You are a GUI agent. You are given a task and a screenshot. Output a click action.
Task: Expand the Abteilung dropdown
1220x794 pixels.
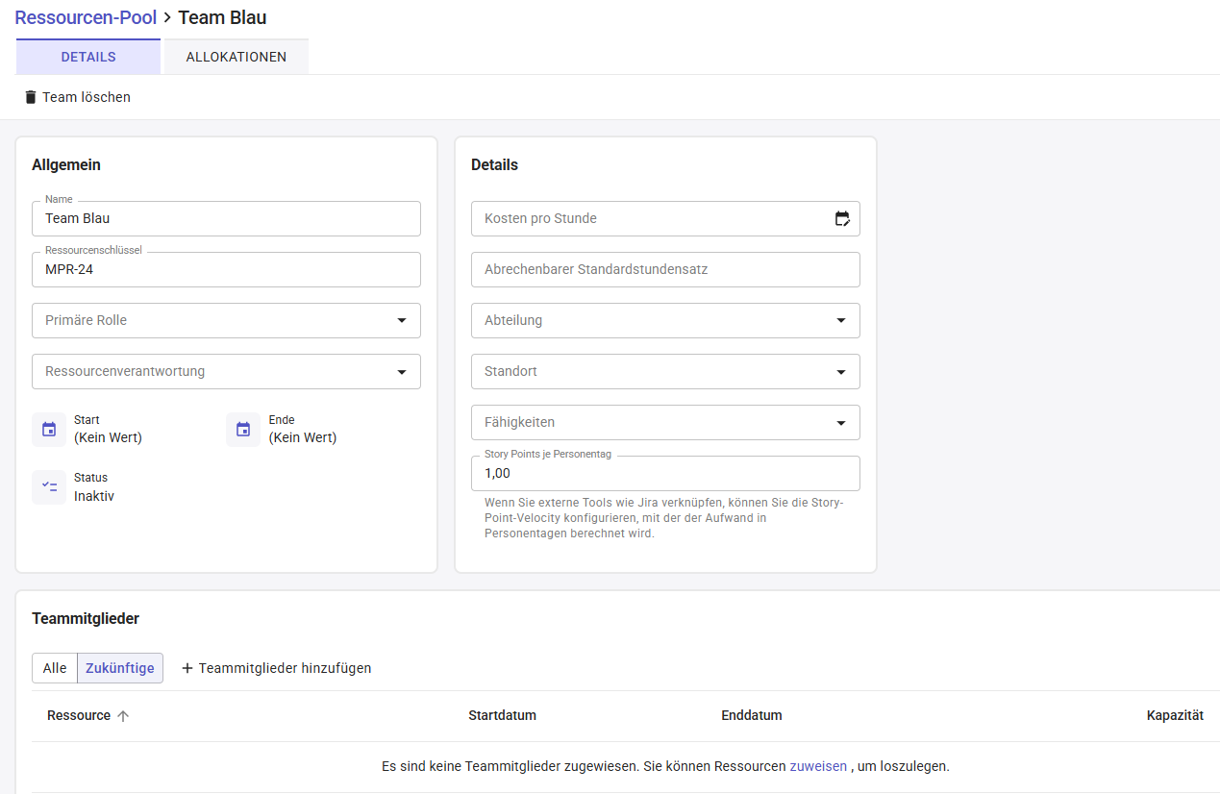[665, 320]
